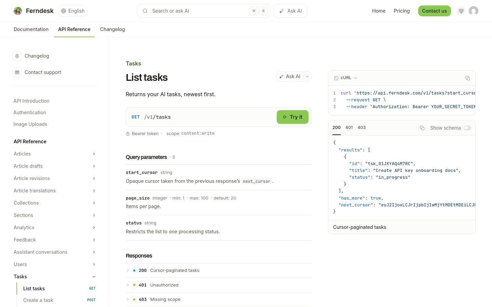Click the search magnifier icon

click(x=145, y=11)
